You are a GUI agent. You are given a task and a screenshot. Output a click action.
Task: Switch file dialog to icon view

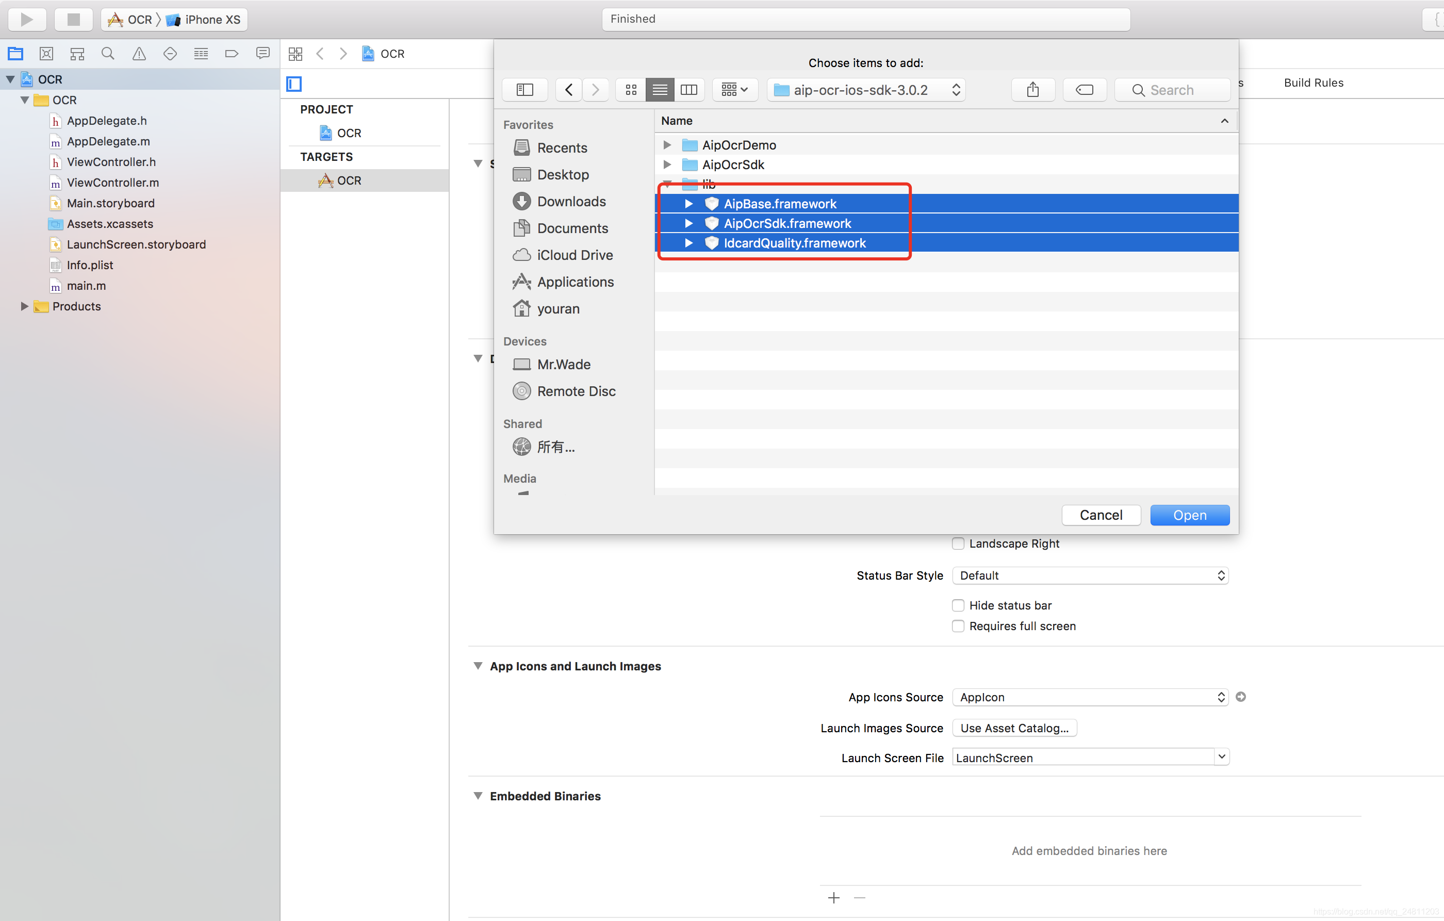click(631, 90)
